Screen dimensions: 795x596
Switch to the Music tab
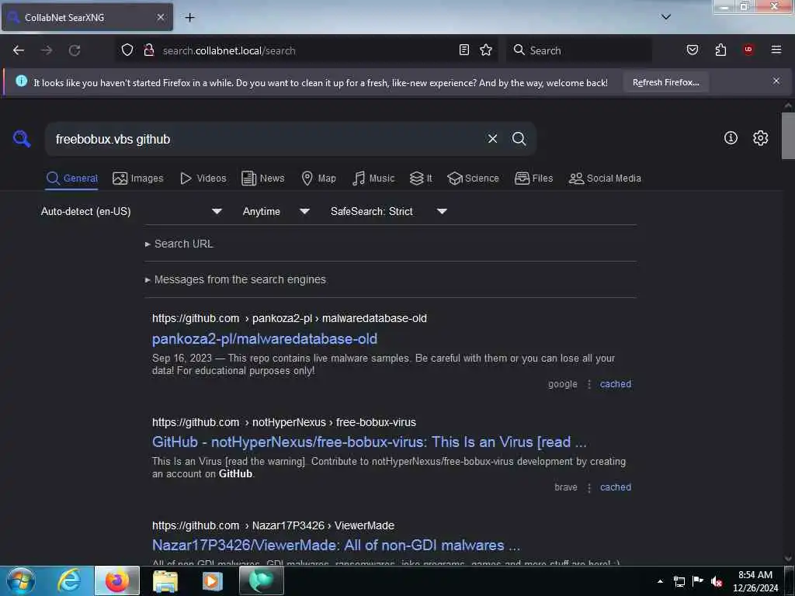373,178
